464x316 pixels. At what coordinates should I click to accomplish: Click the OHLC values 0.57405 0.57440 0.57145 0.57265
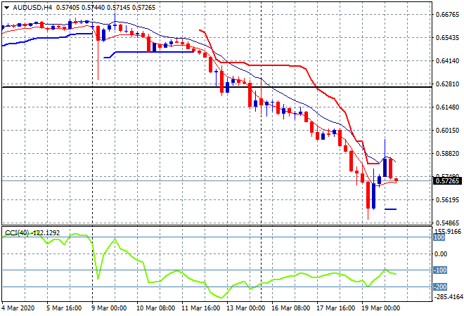pos(105,8)
